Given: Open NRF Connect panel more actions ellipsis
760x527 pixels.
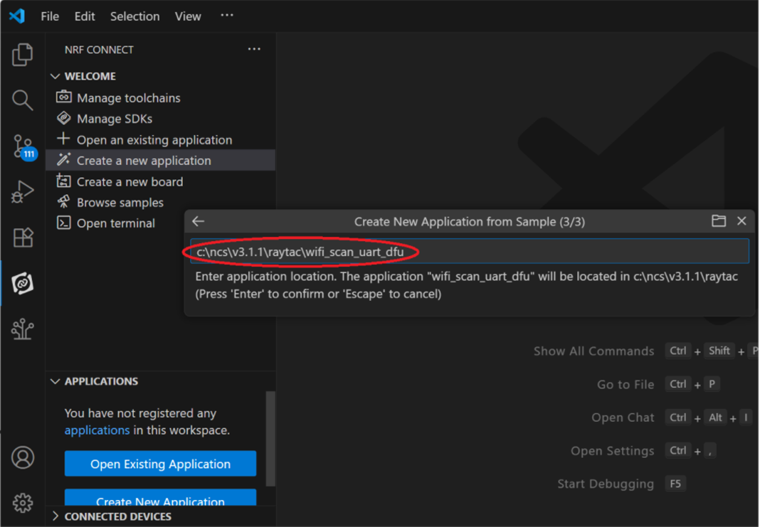Looking at the screenshot, I should [x=254, y=49].
